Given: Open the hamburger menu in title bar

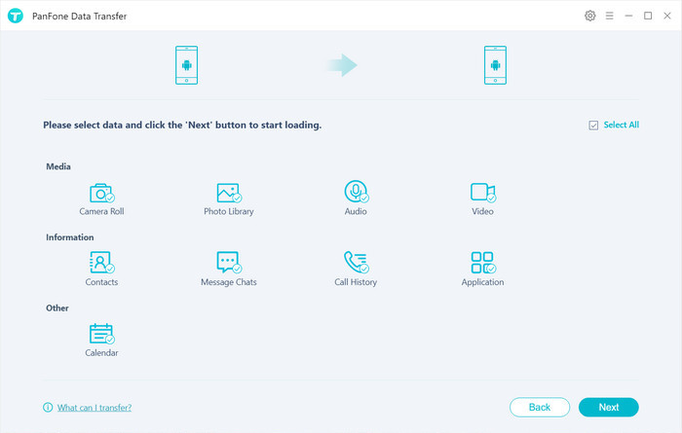Looking at the screenshot, I should (x=609, y=16).
